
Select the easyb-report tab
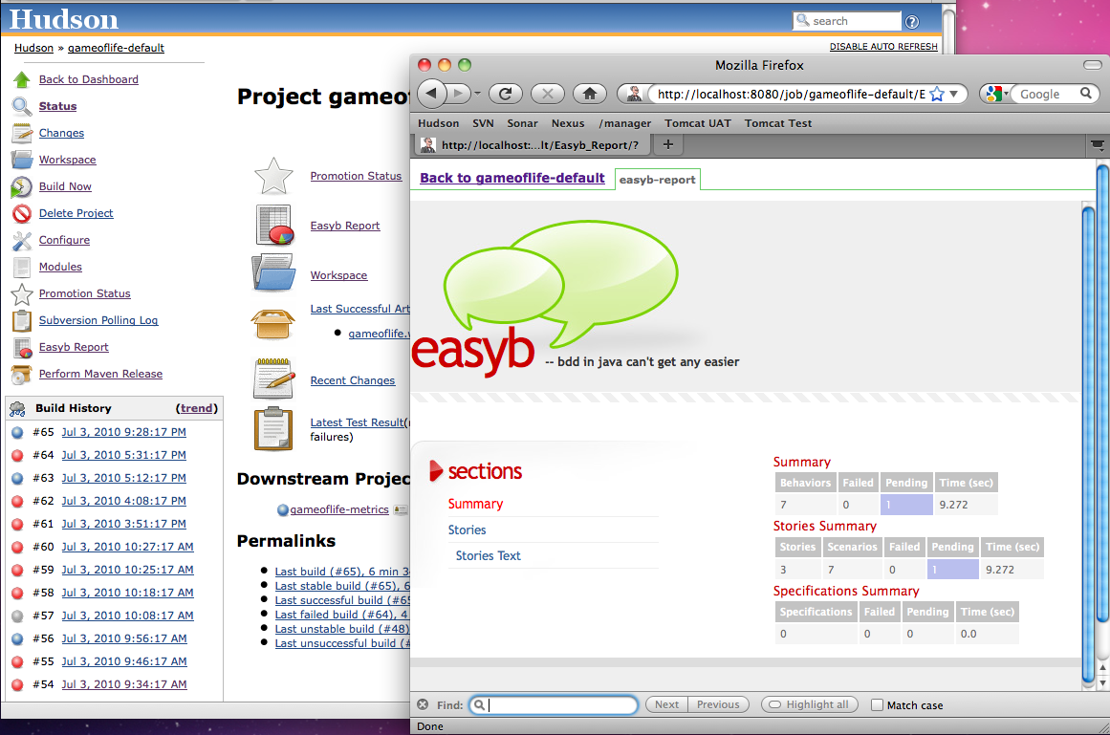pos(658,180)
